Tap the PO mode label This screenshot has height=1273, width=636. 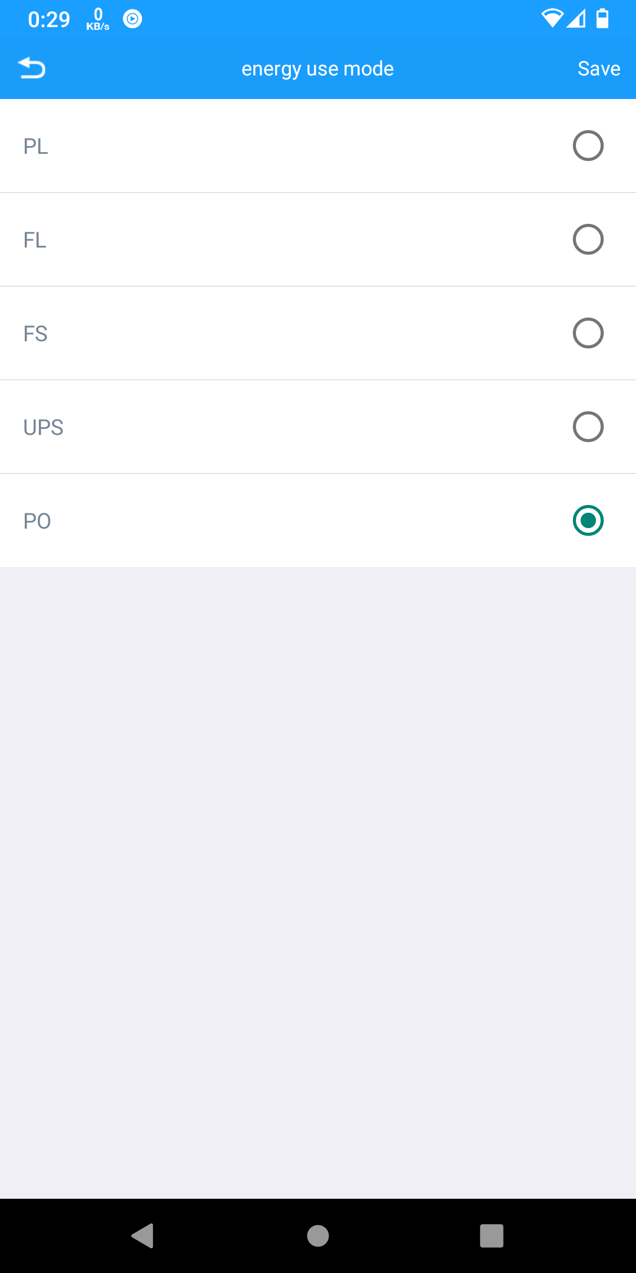tap(37, 521)
